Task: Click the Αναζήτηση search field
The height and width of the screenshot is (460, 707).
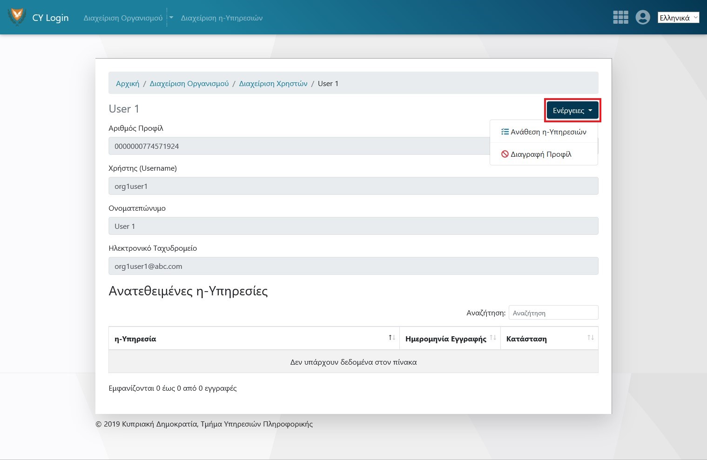Action: click(x=553, y=313)
